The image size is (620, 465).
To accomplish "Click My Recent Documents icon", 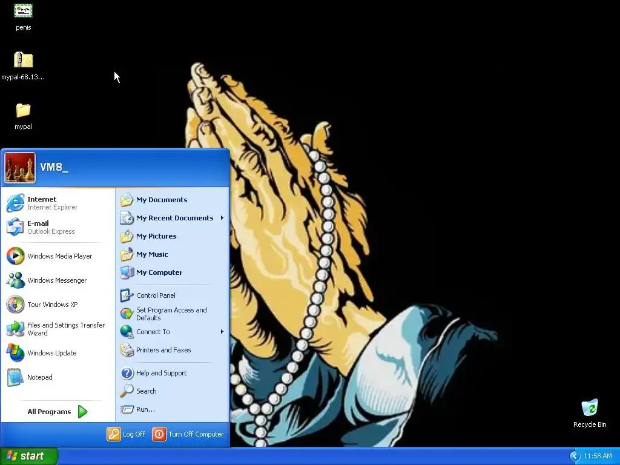I will click(127, 218).
